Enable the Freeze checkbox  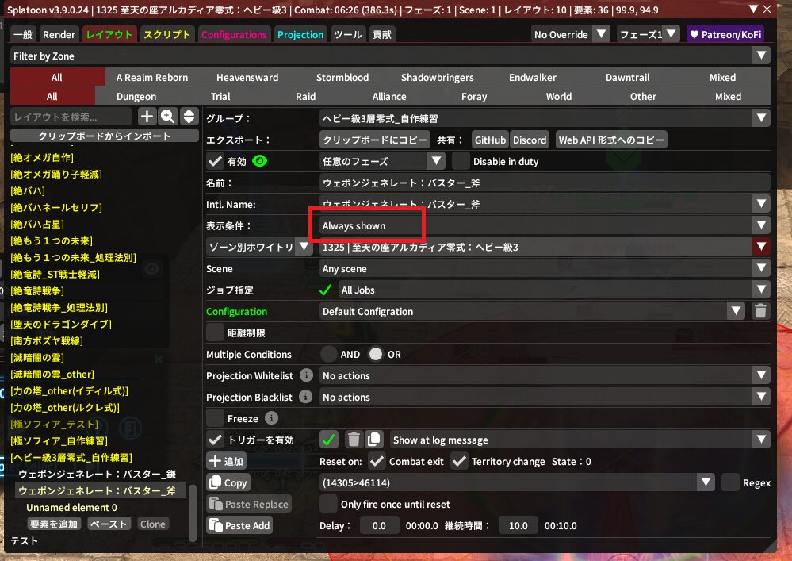[x=215, y=418]
